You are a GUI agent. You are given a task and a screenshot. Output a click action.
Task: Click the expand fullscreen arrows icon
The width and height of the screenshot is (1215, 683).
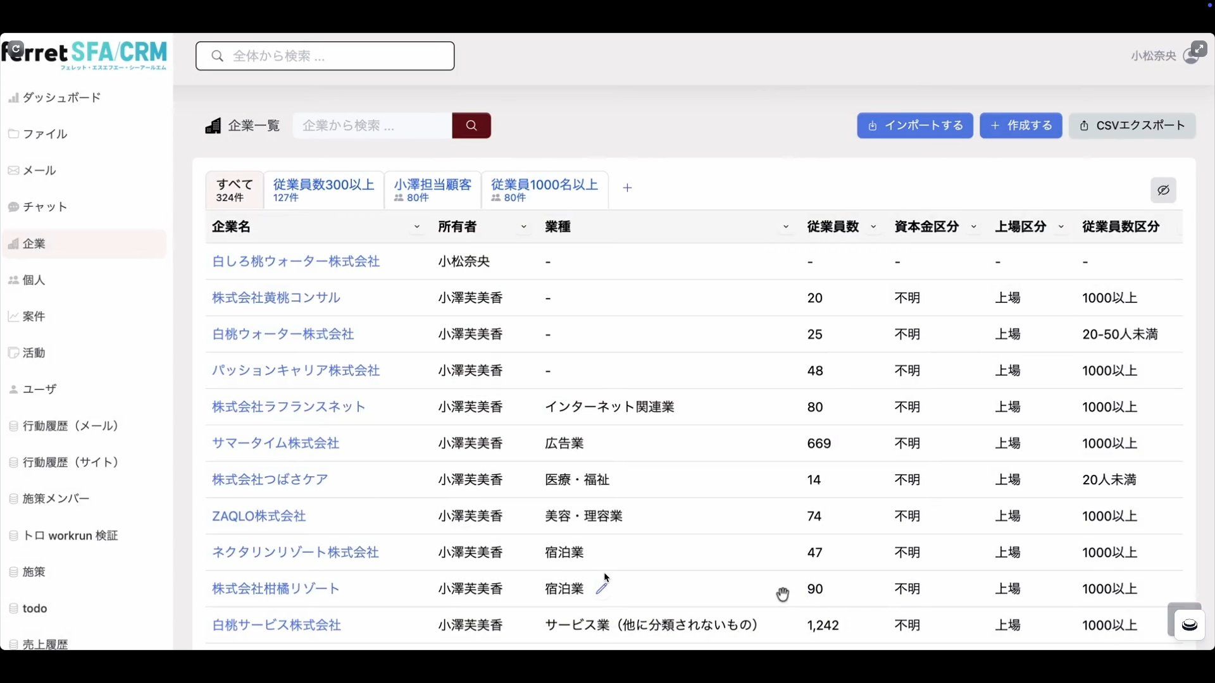(x=1199, y=49)
